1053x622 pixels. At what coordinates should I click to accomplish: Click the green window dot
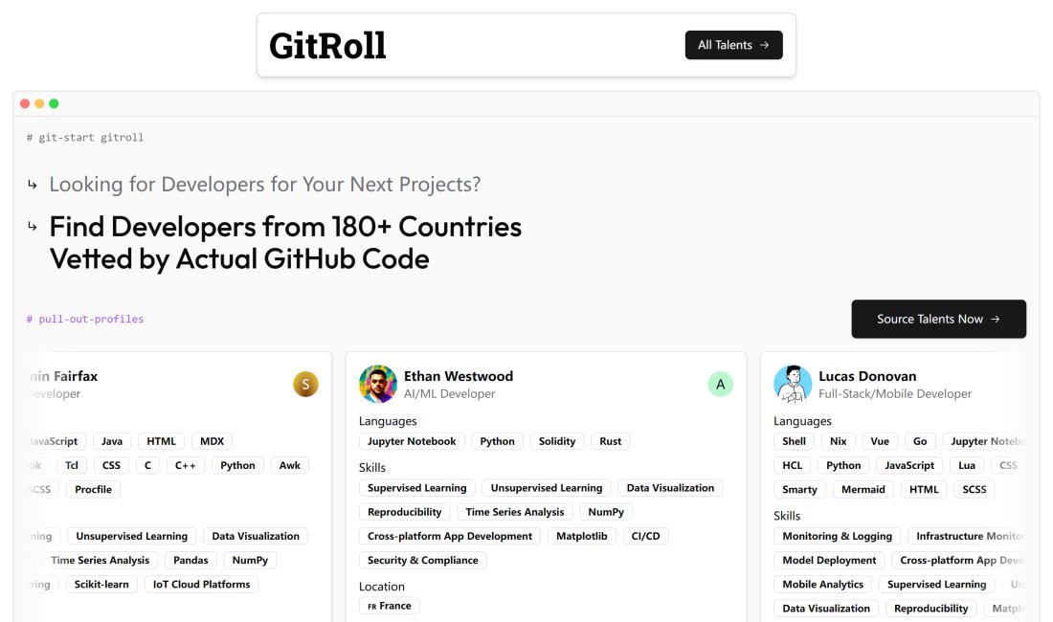(54, 103)
